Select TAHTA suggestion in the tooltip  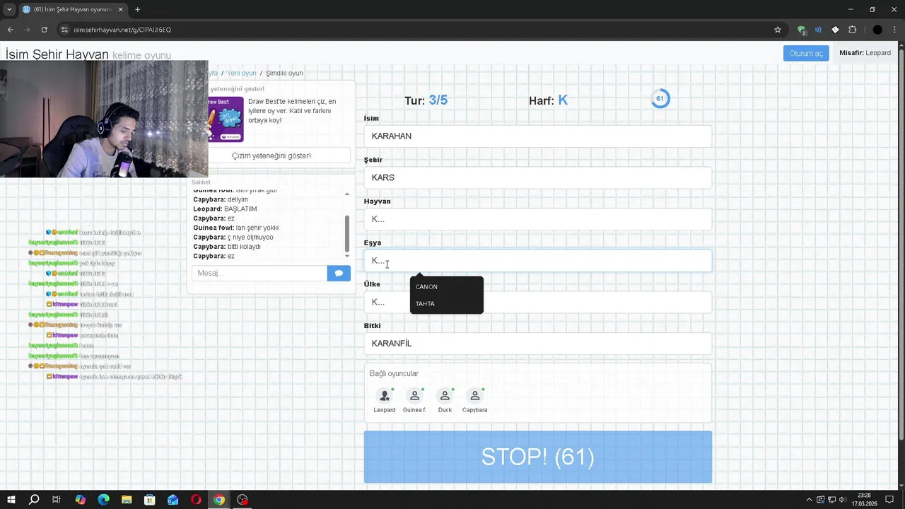point(425,304)
